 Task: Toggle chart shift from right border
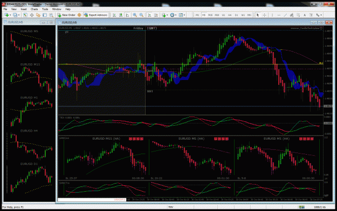[x=156, y=15]
